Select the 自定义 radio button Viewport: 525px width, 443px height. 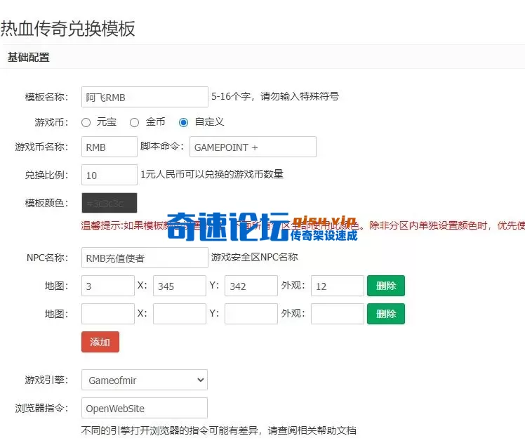(184, 122)
